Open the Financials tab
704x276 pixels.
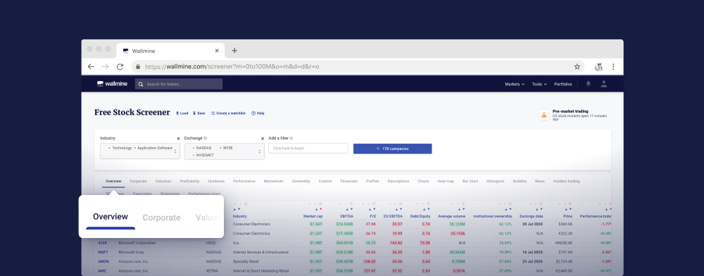pyautogui.click(x=349, y=182)
